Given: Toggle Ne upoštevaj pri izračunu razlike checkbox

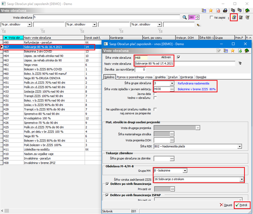Looking at the screenshot, I should click(155, 109).
